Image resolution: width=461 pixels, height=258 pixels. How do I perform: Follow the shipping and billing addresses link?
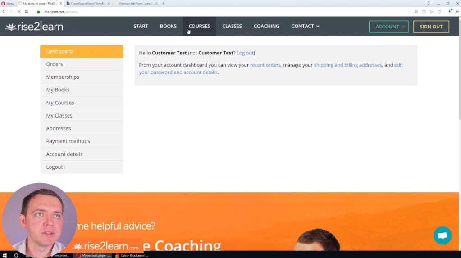pyautogui.click(x=348, y=65)
